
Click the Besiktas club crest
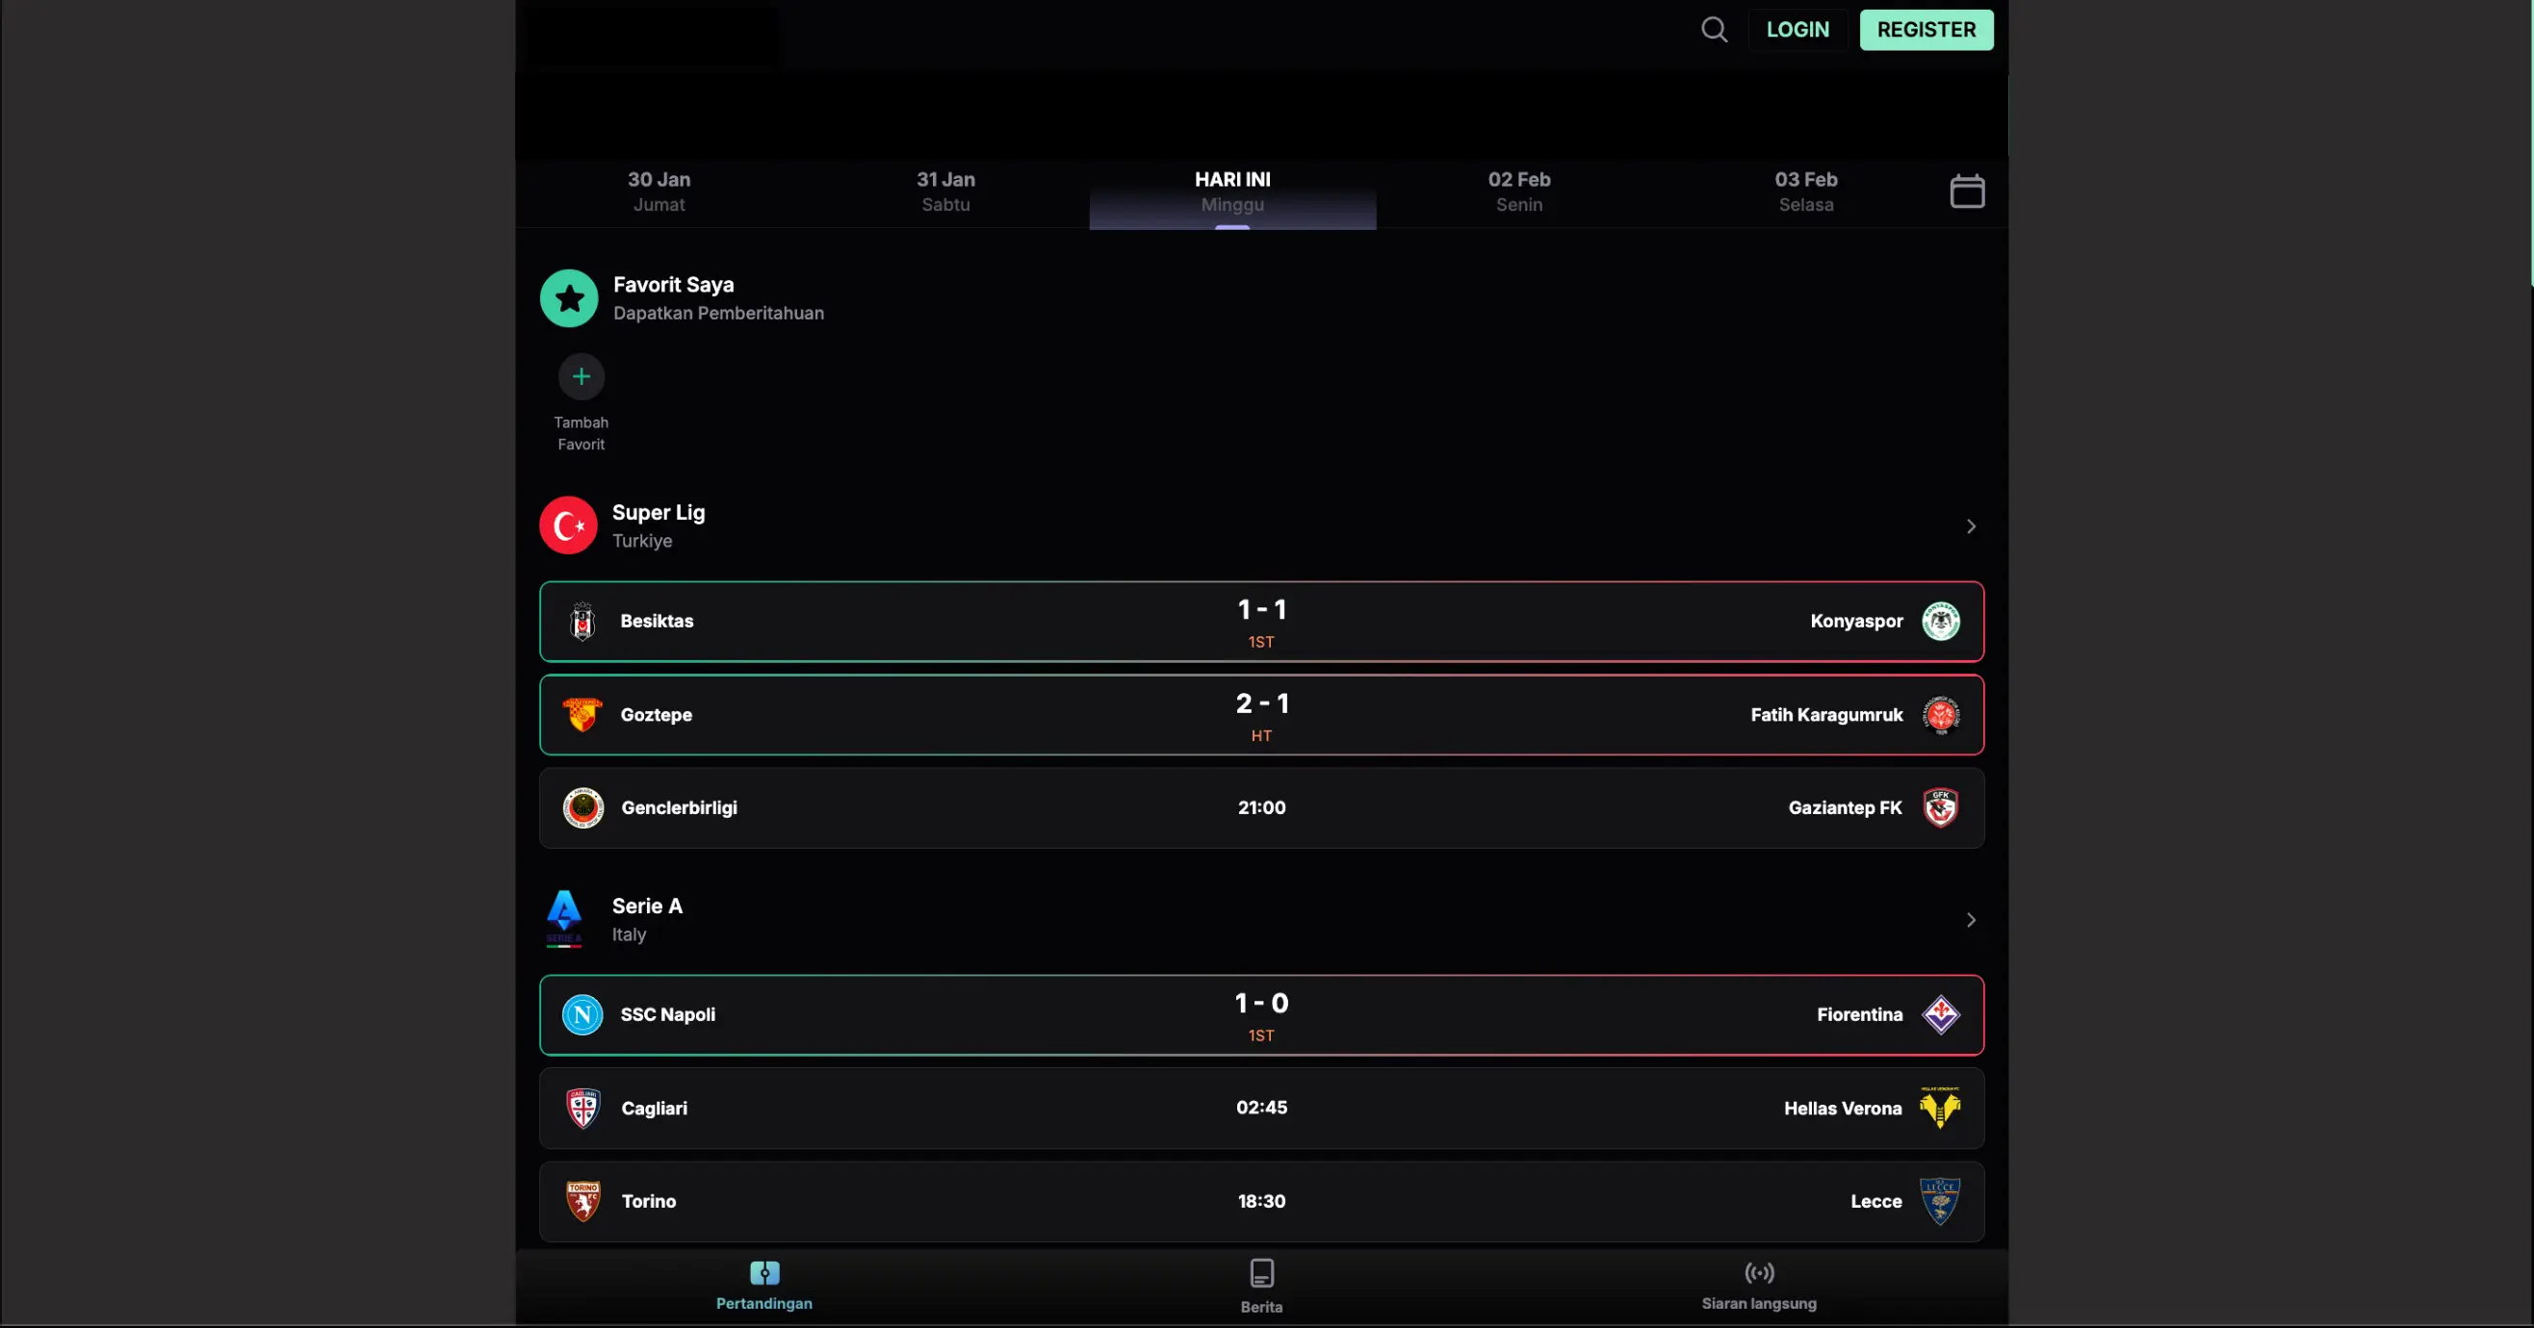point(582,622)
